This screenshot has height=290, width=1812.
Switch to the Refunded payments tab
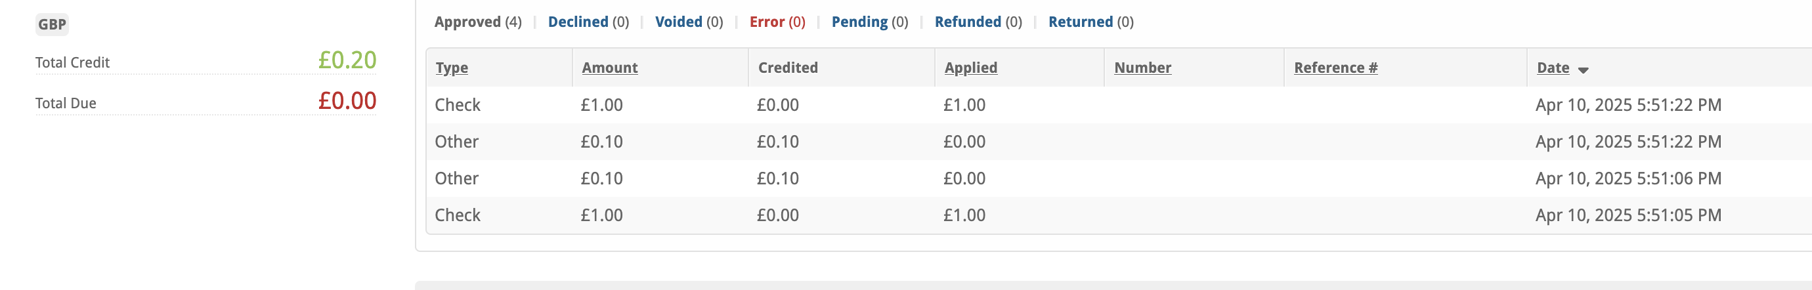point(978,22)
